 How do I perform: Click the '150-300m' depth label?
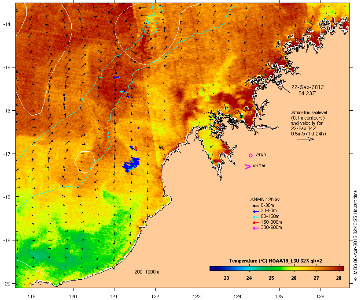point(271,222)
